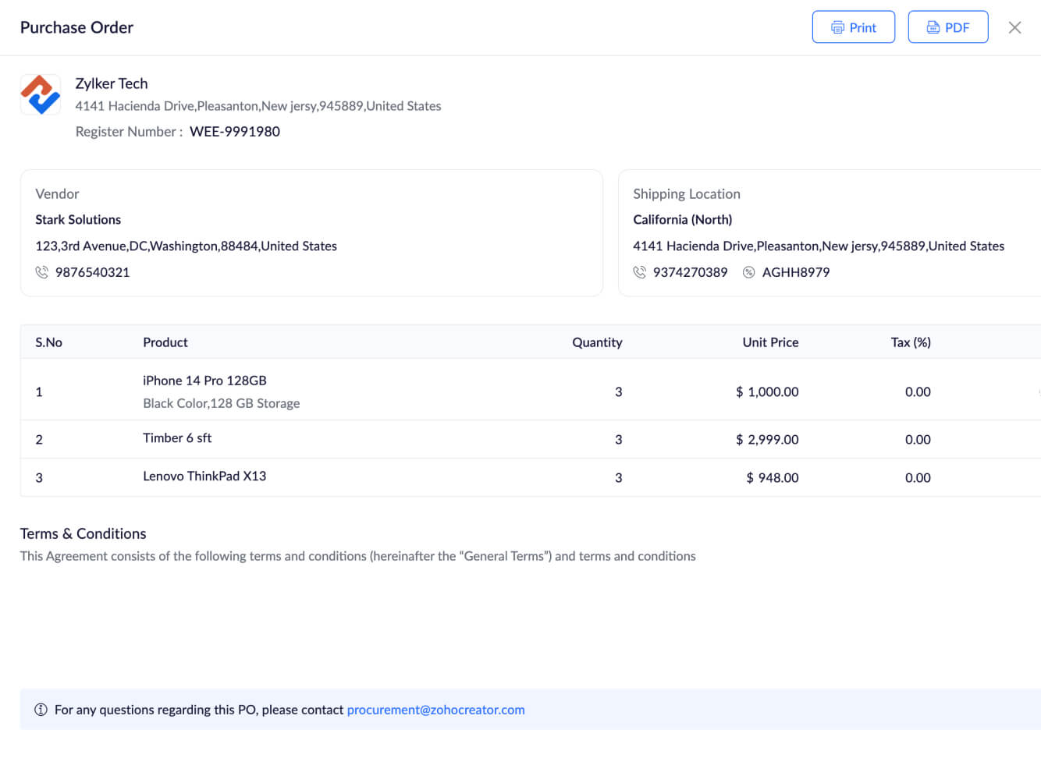Click the Tax (%) column header
This screenshot has height=758, width=1041.
pyautogui.click(x=911, y=342)
